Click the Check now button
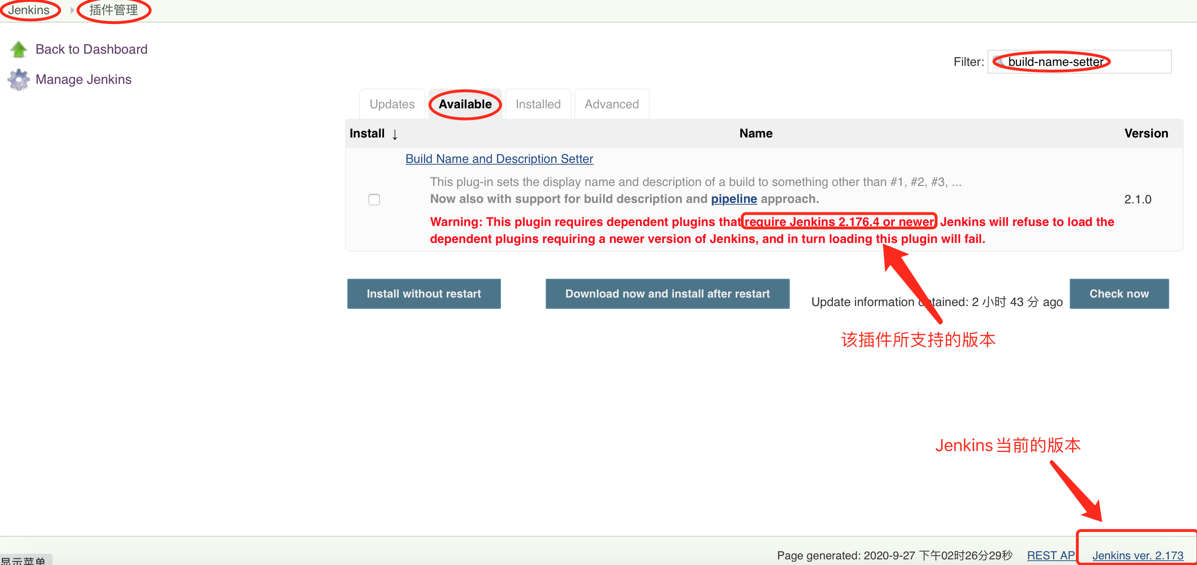Screen dimensions: 1197x565 pos(1119,294)
